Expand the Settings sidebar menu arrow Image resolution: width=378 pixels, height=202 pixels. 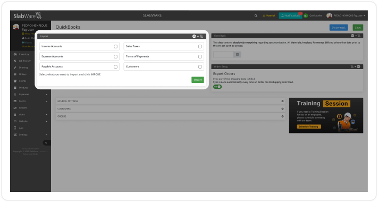coord(47,134)
